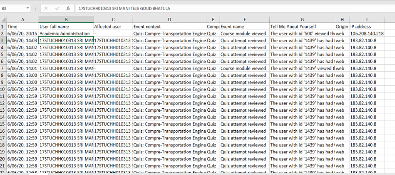Click the Enter checkmark formula bar icon
The height and width of the screenshot is (175, 395).
pyautogui.click(x=57, y=8)
